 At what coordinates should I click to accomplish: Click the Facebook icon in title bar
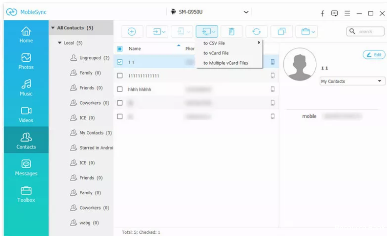pyautogui.click(x=322, y=13)
